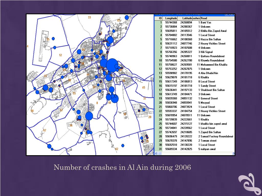The height and width of the screenshot is (196, 262).
Task: Select row 6 Heavy Vichles Street
Action: (195, 43)
